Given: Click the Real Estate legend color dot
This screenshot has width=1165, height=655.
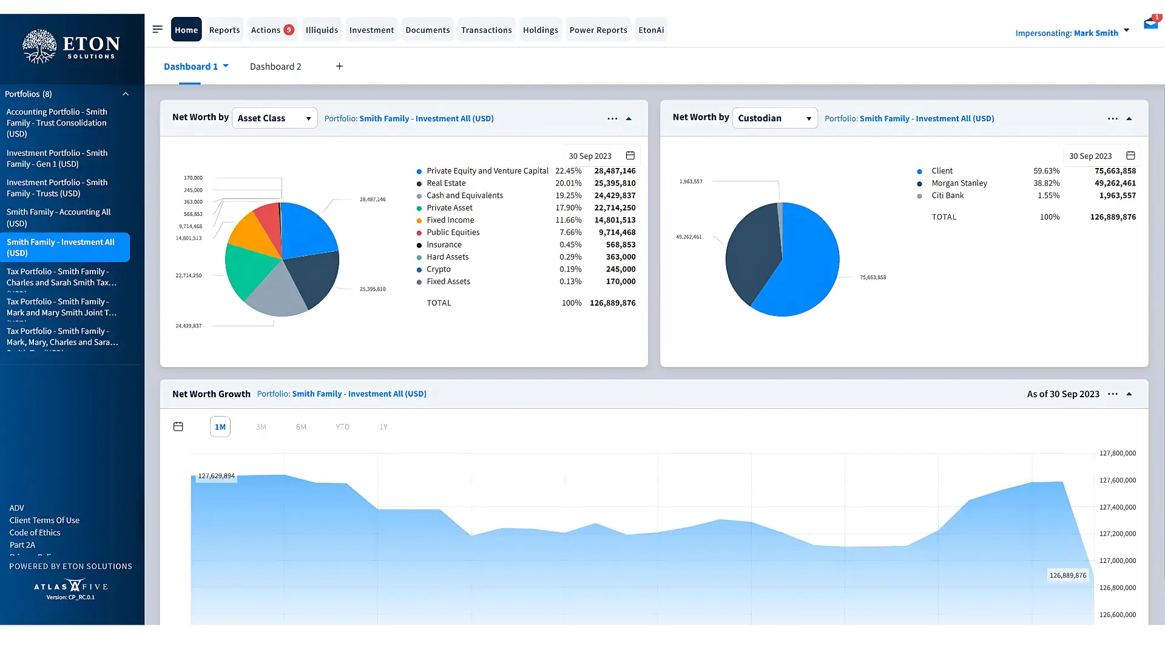Looking at the screenshot, I should (x=419, y=184).
